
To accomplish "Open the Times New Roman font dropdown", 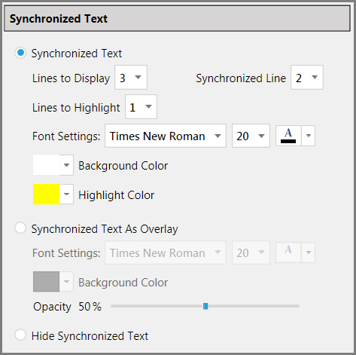I will click(x=166, y=136).
